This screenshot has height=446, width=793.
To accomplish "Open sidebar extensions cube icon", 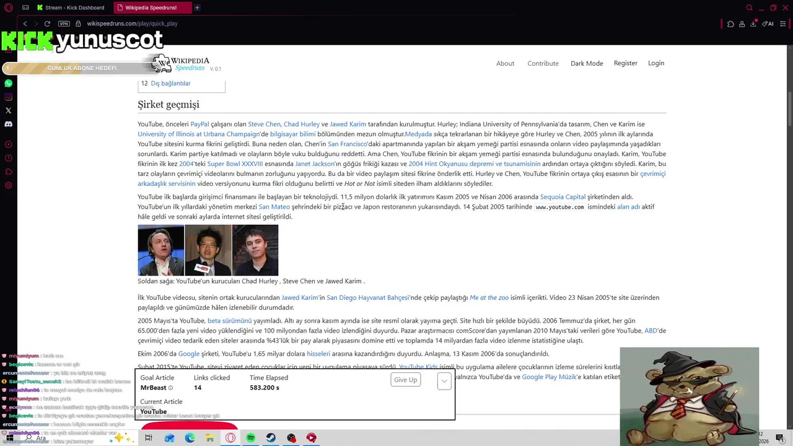I will coord(8,172).
